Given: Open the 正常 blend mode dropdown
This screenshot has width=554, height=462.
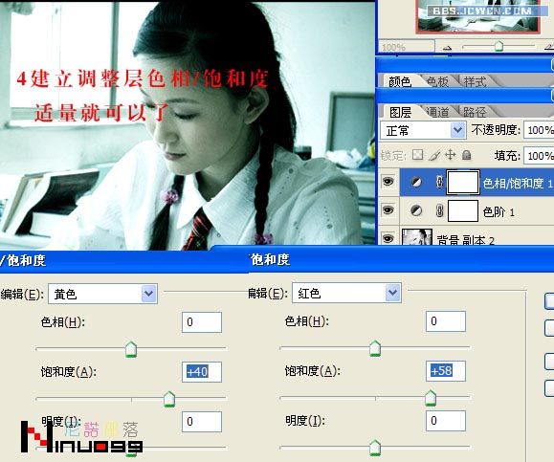Looking at the screenshot, I should pyautogui.click(x=457, y=130).
